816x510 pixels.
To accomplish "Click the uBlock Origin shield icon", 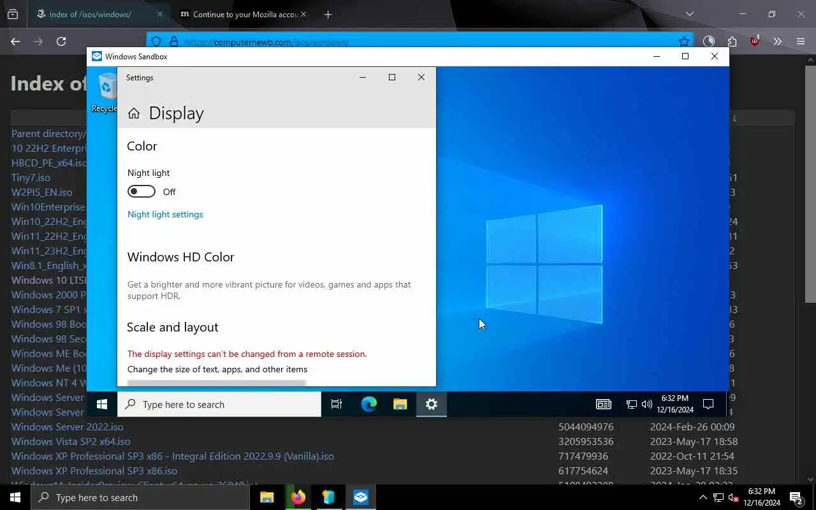I will (x=755, y=41).
